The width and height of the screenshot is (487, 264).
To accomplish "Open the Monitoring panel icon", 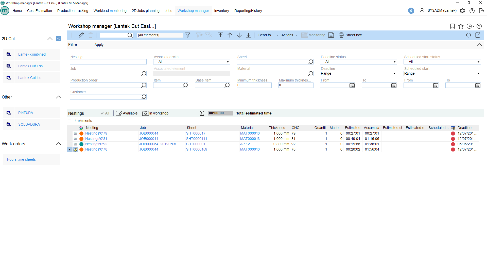I will (304, 35).
